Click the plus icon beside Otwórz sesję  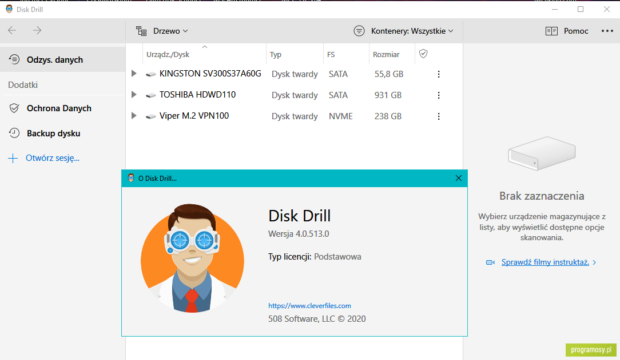13,159
